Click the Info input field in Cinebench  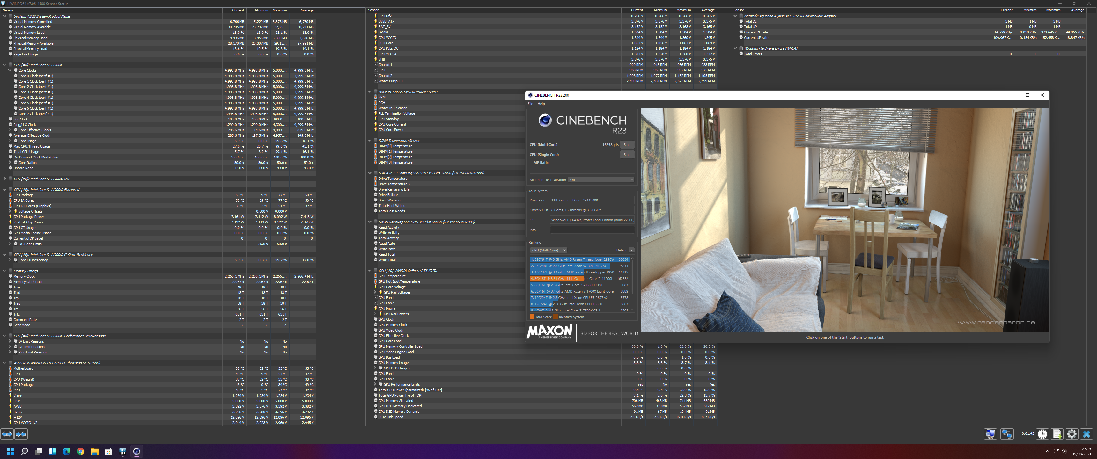pos(592,230)
